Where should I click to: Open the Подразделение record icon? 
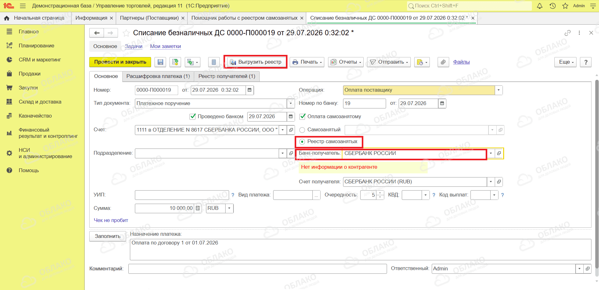pyautogui.click(x=291, y=153)
